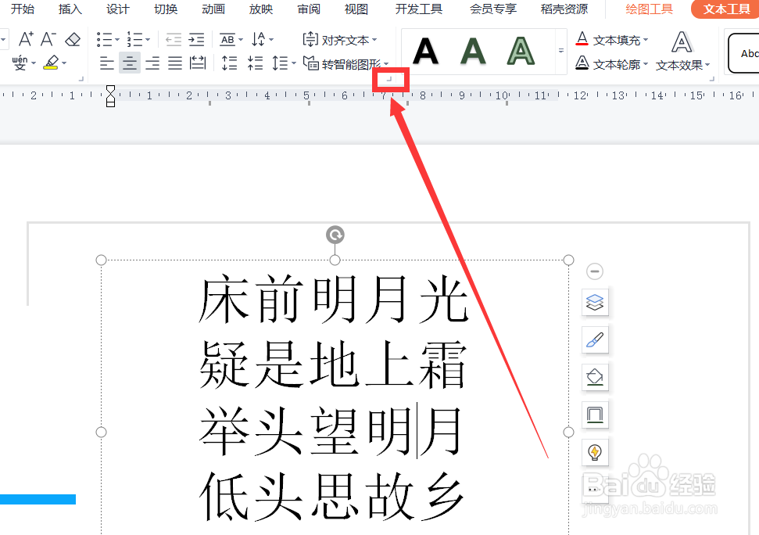The image size is (759, 535).
Task: Select the 文本工具 tab
Action: pos(726,9)
